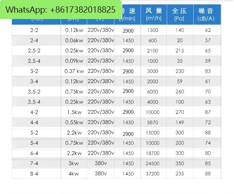Click the 83 noise value

click(208, 71)
